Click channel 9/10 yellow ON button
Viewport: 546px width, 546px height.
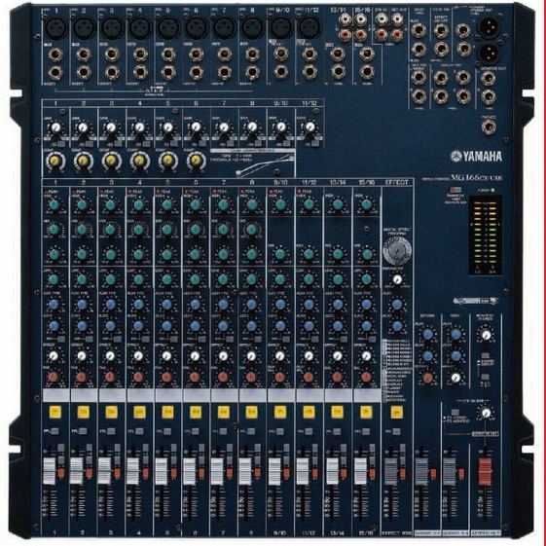coord(280,412)
